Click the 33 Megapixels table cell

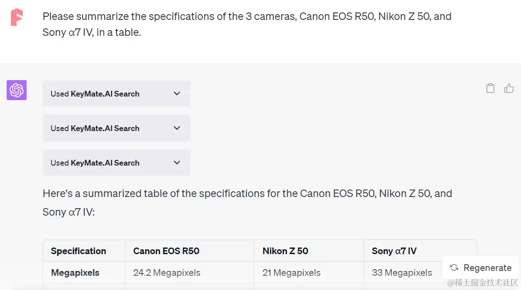[402, 273]
